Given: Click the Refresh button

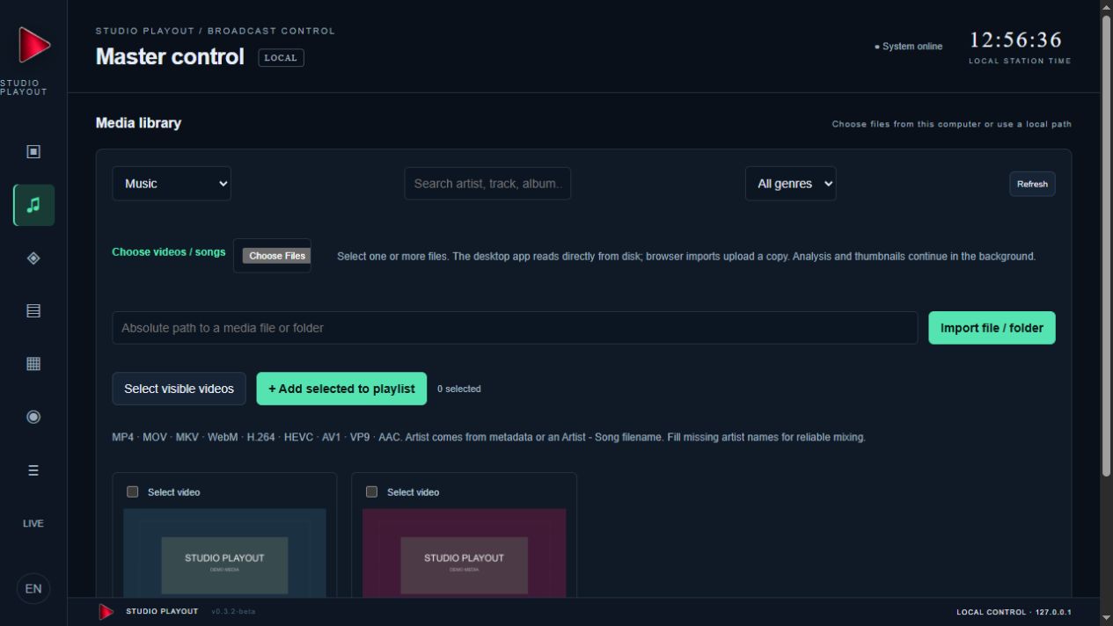Looking at the screenshot, I should tap(1032, 184).
